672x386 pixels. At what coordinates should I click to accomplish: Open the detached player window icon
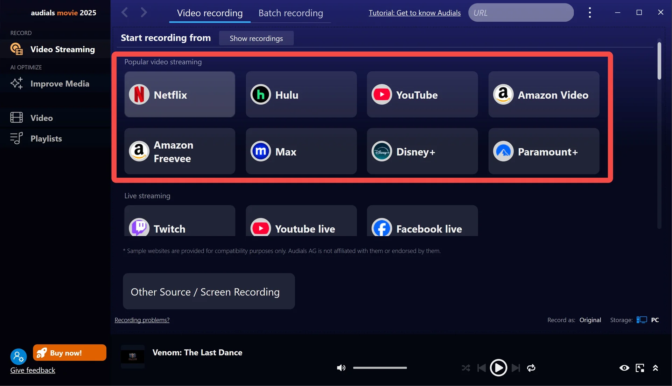point(640,368)
